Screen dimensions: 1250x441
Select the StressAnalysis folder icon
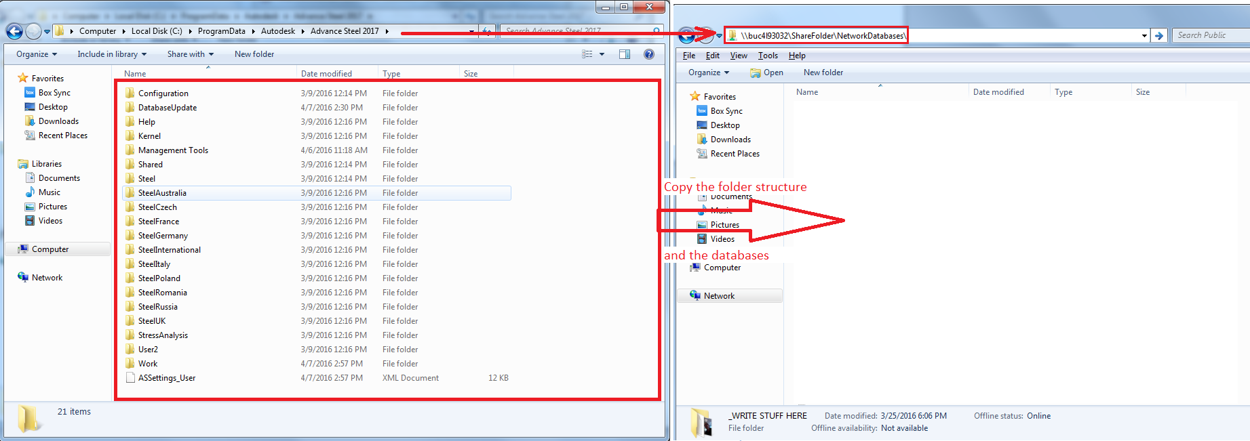point(130,335)
